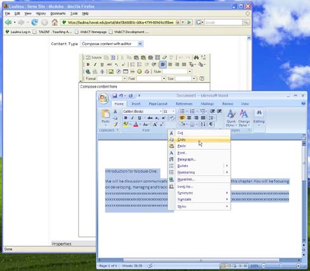Toggle Align Left in Word ribbon
The width and height of the screenshot is (310, 271).
coord(182,118)
